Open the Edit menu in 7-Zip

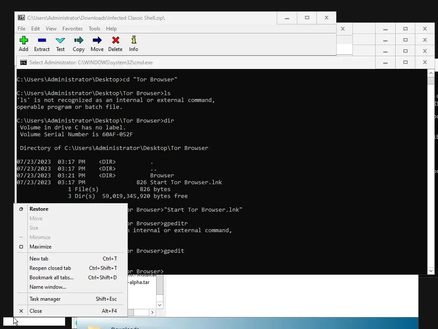(35, 29)
